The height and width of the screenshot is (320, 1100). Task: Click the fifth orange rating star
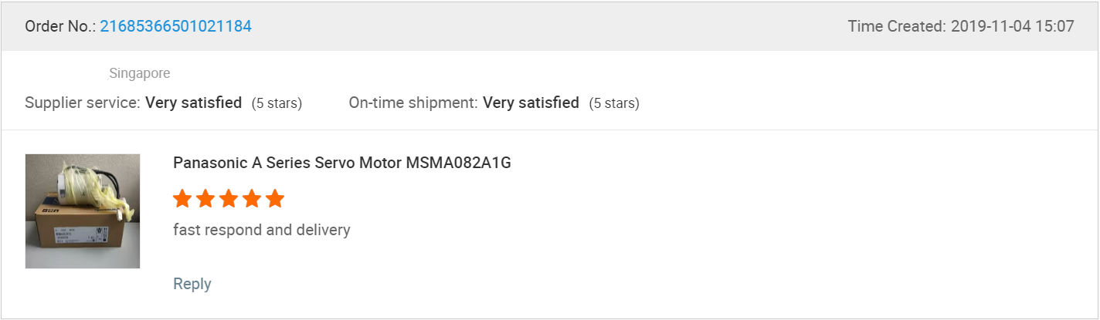coord(275,199)
